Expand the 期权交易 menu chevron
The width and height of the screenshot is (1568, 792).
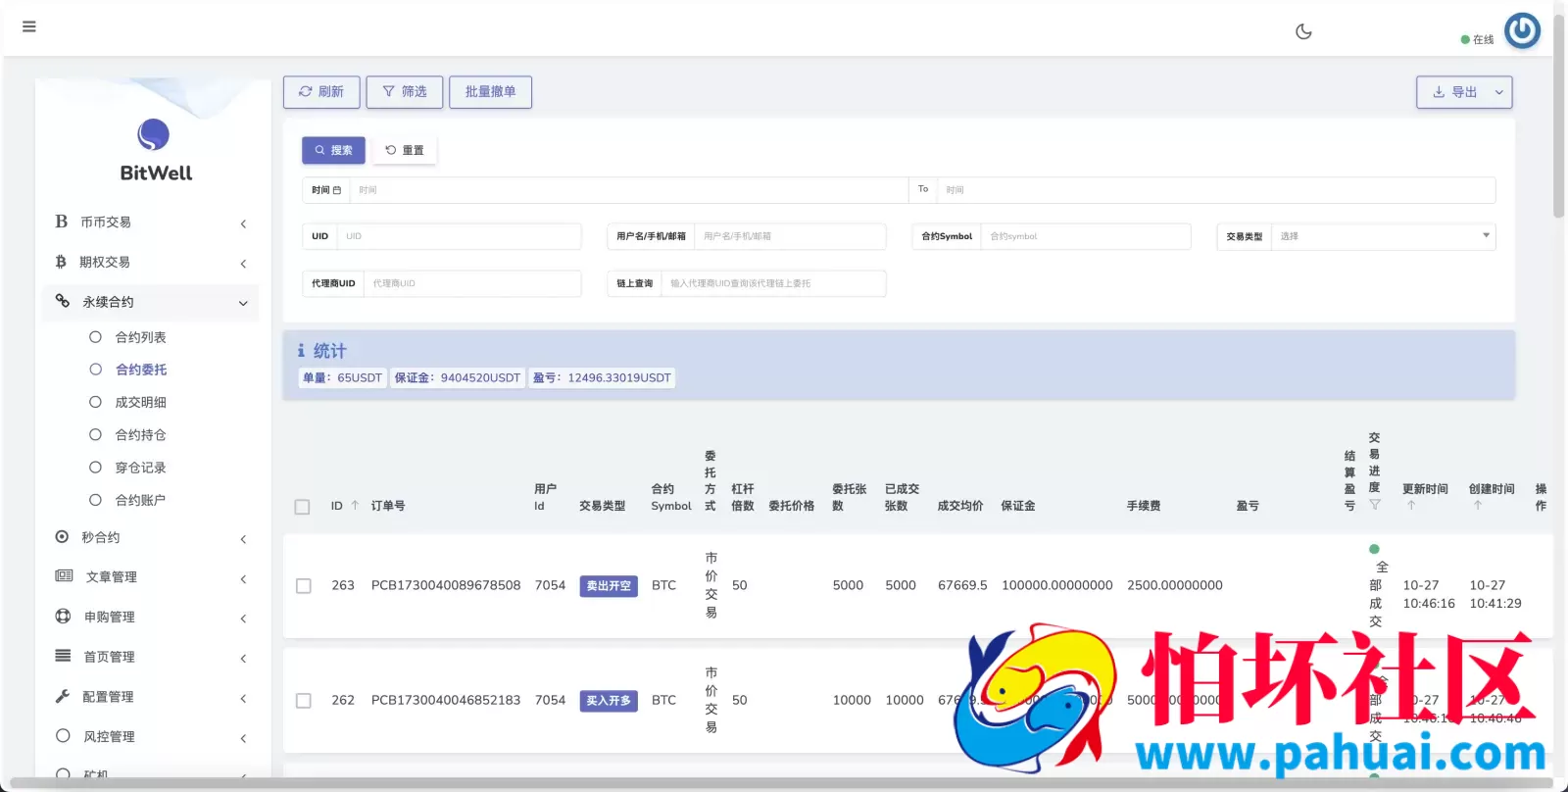click(x=243, y=264)
